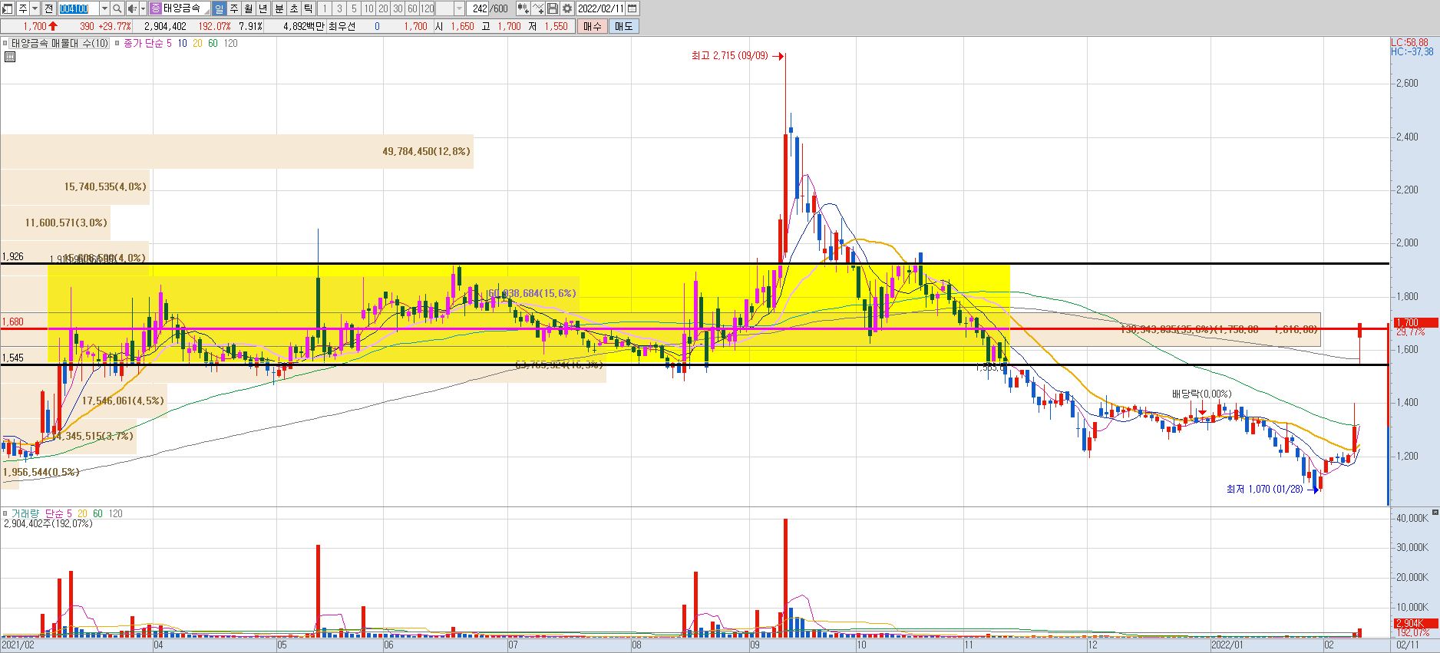This screenshot has width=1440, height=653.
Task: Choose interval 5 button
Action: (x=353, y=8)
